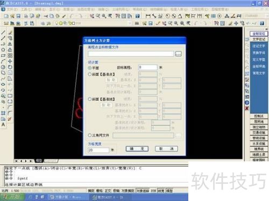Screen dimensions: 269x201
Task: Click the Open file icon in toolbar
Action: tap(12, 16)
